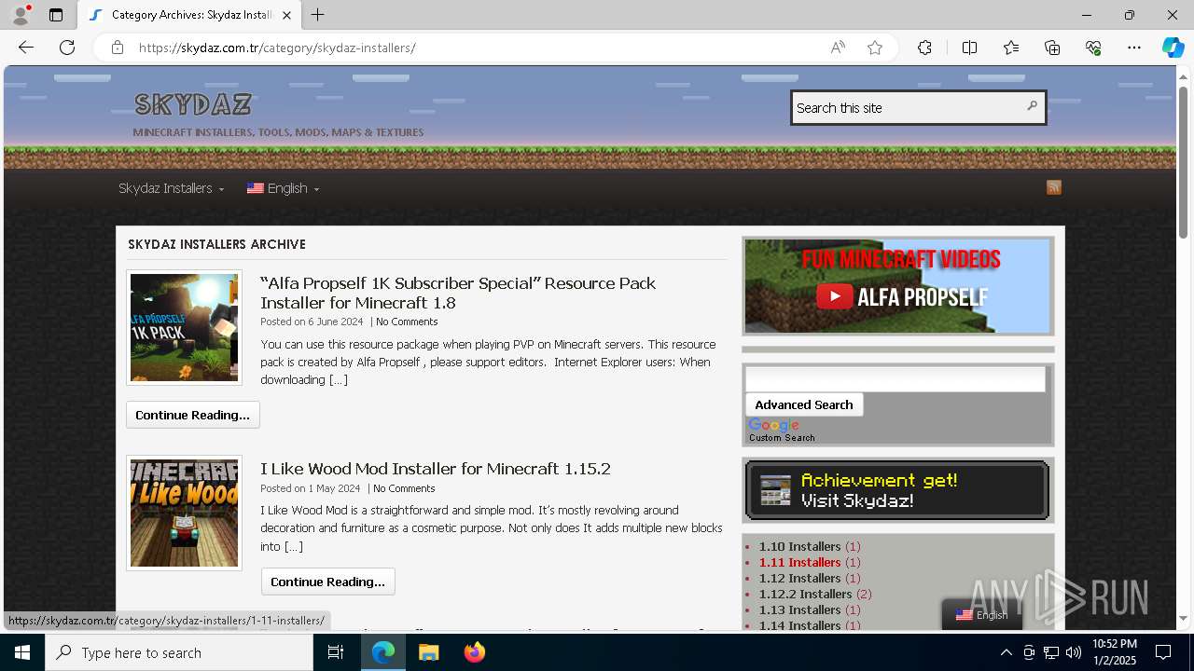The image size is (1194, 671).
Task: Click the Achievement get Visit Skydaz banner
Action: pos(897,490)
